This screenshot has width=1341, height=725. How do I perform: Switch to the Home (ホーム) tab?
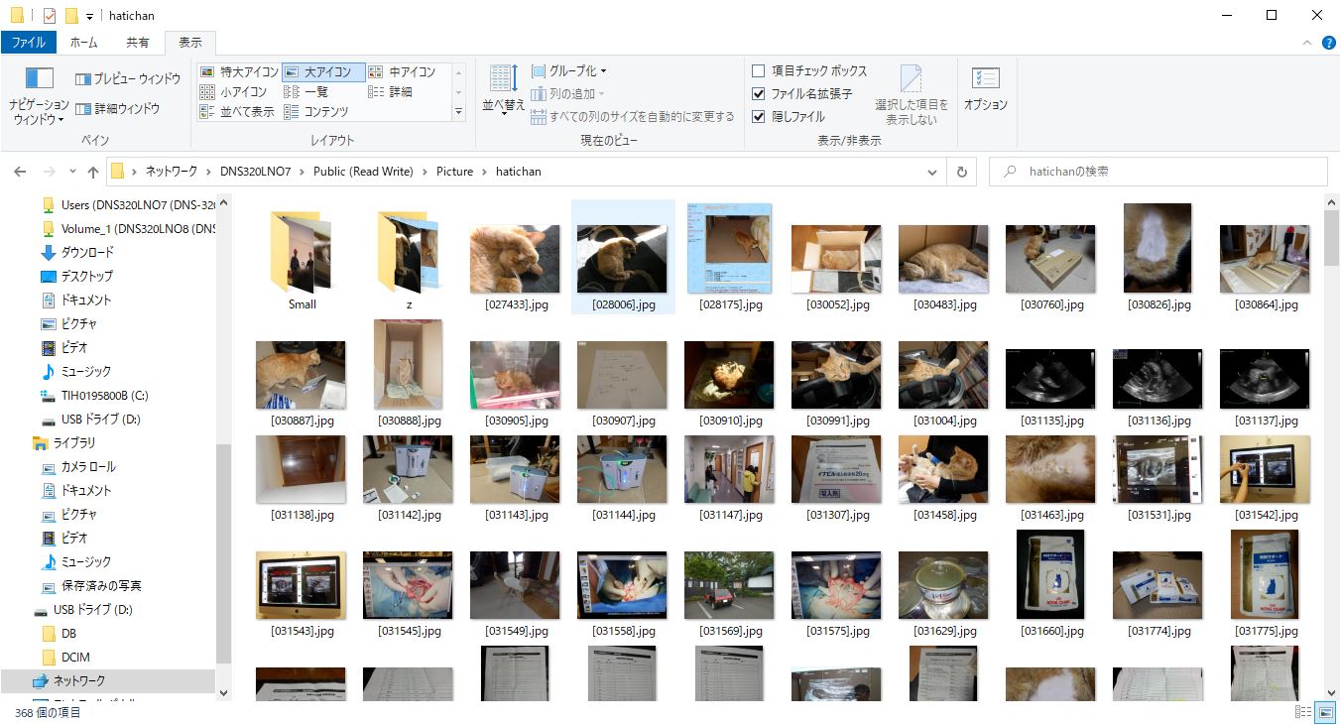(84, 43)
